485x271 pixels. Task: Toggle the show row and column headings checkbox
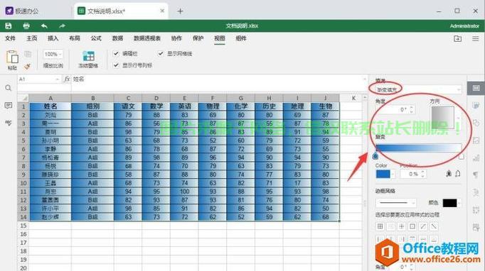tap(116, 65)
